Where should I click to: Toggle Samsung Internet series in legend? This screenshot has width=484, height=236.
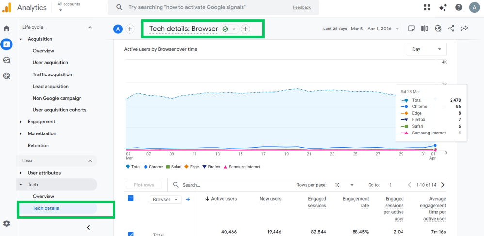[x=242, y=167]
